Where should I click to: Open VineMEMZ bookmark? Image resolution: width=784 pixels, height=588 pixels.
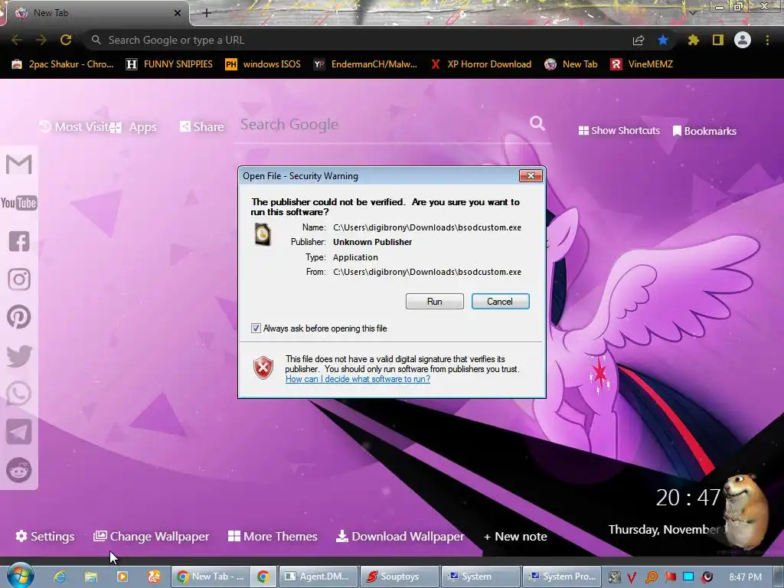coord(642,64)
